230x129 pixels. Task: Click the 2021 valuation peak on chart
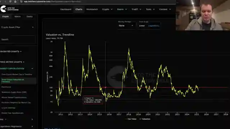(x=161, y=65)
